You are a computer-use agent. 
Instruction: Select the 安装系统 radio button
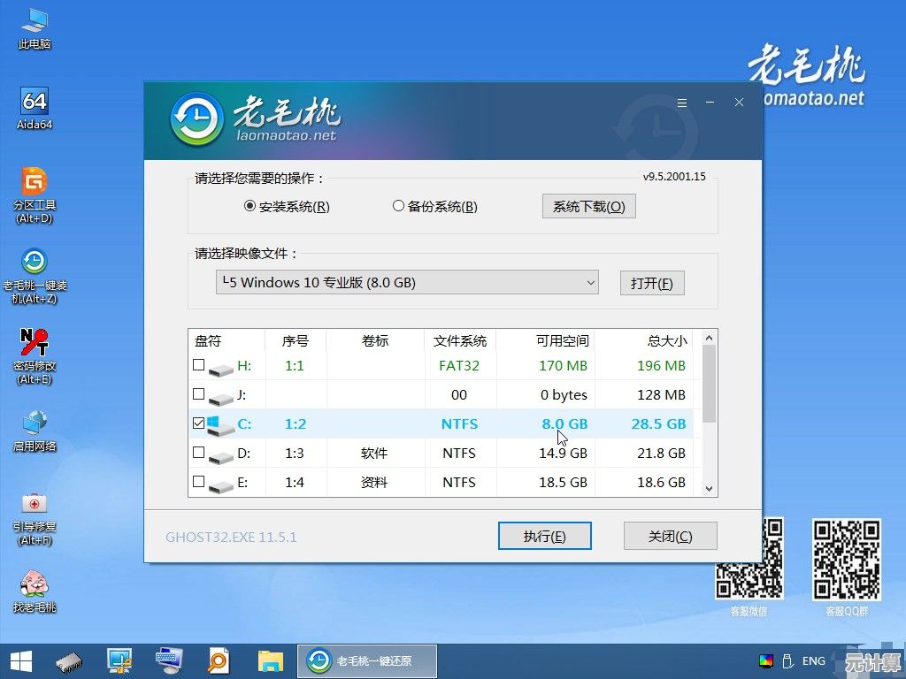(x=250, y=206)
